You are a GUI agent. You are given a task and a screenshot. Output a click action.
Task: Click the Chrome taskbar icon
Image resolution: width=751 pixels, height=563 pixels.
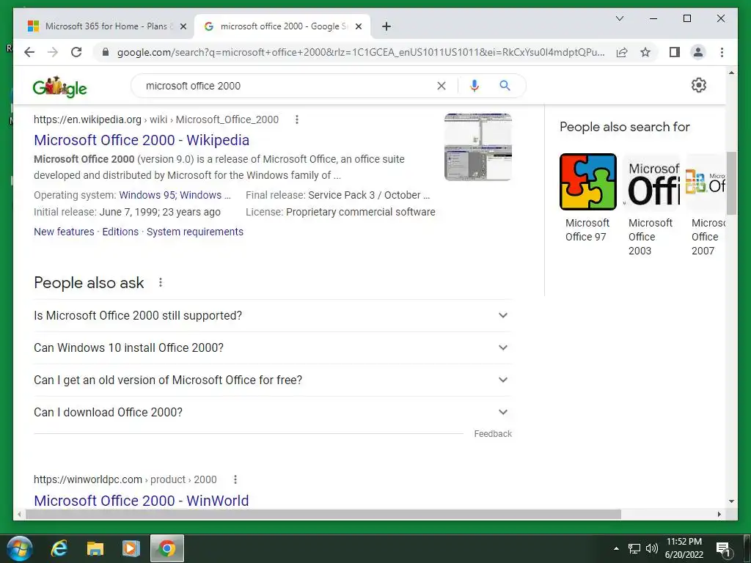click(167, 548)
